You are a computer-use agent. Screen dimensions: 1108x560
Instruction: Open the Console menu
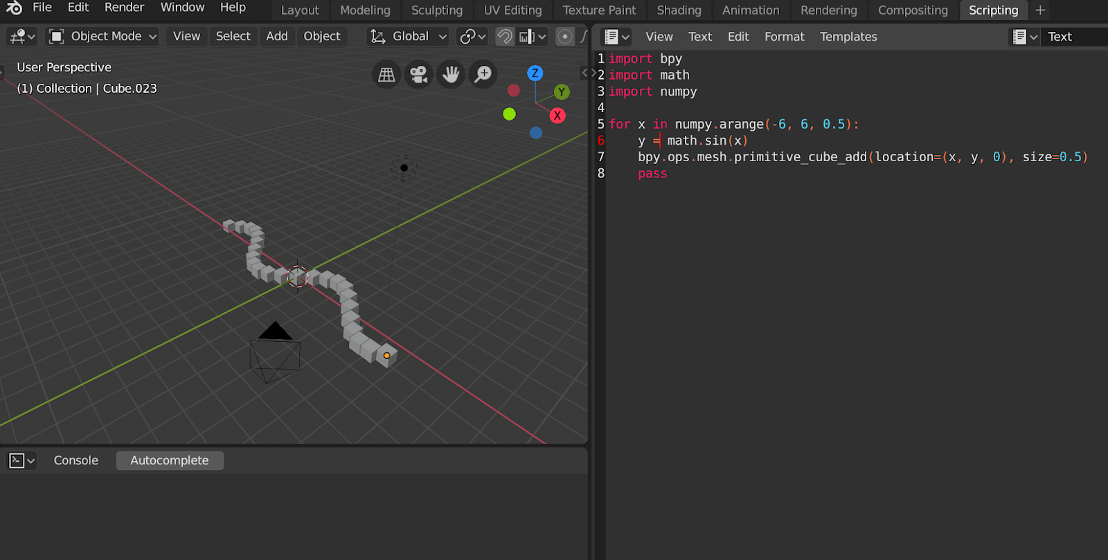(x=76, y=460)
